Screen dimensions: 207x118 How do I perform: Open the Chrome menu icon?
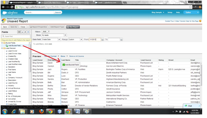(x=200, y=7)
